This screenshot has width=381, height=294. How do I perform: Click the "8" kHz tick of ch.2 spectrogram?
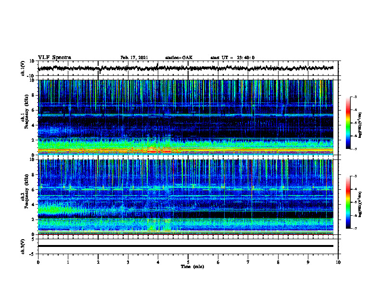[x=33, y=175]
